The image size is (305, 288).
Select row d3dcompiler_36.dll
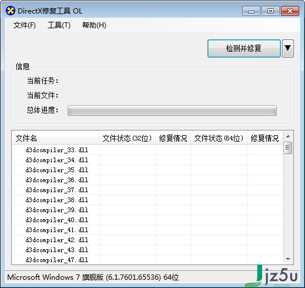click(x=148, y=180)
